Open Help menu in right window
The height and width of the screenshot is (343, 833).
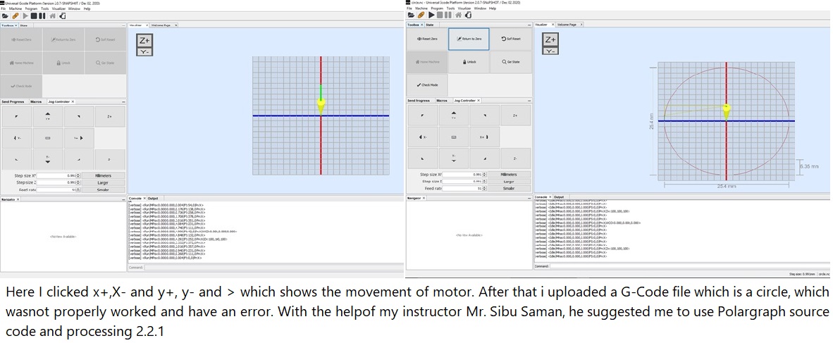pyautogui.click(x=493, y=8)
